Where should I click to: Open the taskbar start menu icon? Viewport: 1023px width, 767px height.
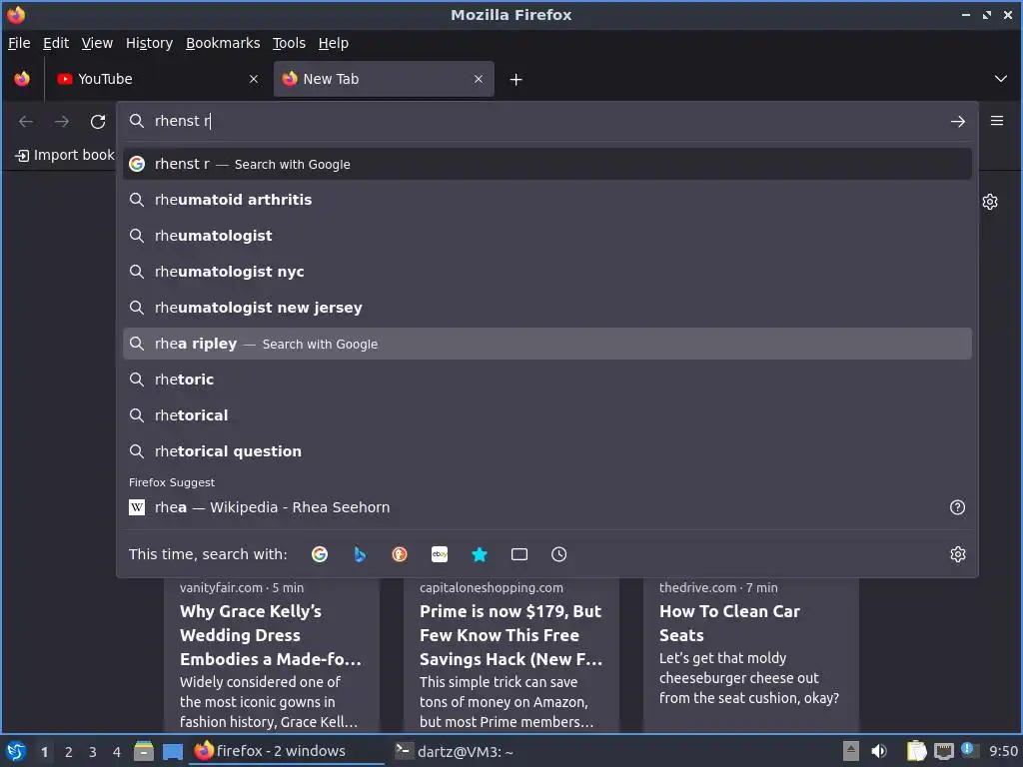point(16,752)
